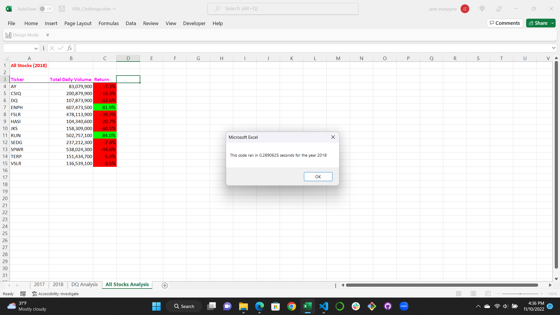The height and width of the screenshot is (315, 560).
Task: Open Visual Studio Code from taskbar
Action: (324, 306)
